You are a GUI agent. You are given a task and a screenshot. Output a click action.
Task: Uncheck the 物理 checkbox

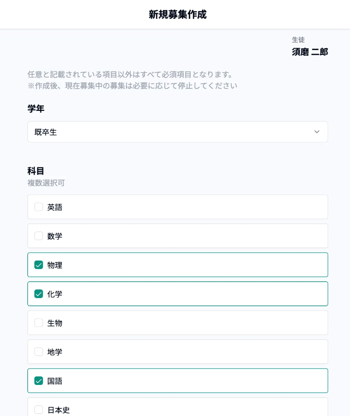tap(39, 265)
